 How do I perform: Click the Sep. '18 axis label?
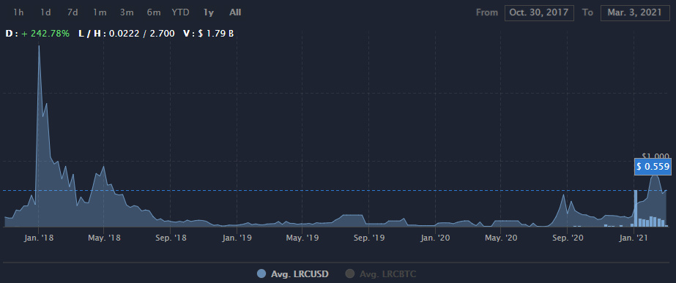click(x=171, y=238)
